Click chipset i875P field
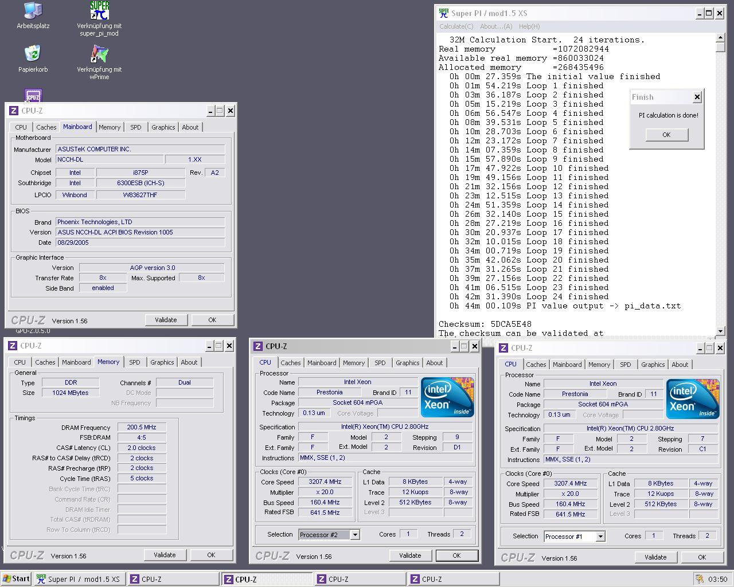 point(140,173)
